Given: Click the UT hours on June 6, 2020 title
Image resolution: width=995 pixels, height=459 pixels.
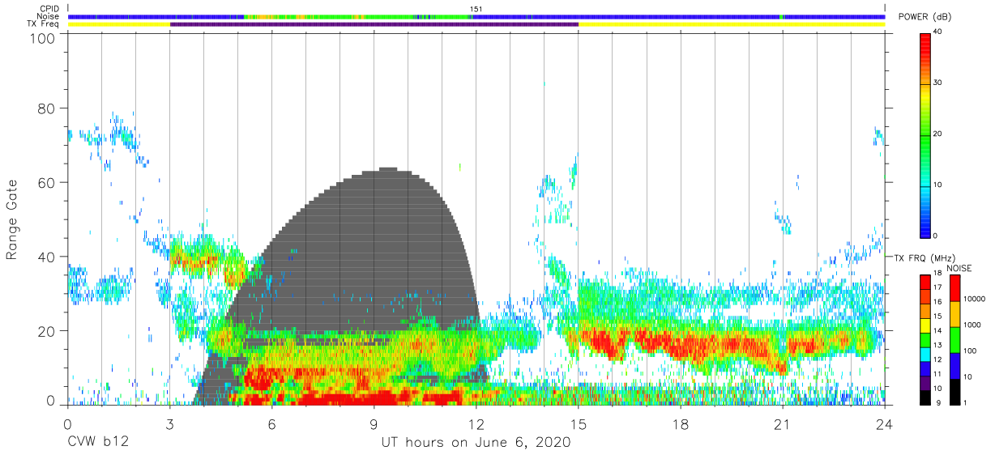Looking at the screenshot, I should 476,443.
